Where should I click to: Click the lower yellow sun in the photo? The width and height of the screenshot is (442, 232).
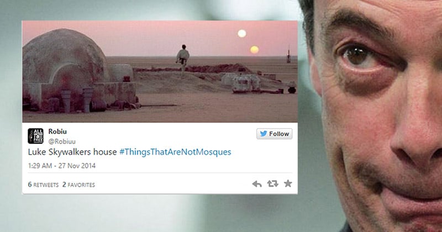tap(254, 50)
